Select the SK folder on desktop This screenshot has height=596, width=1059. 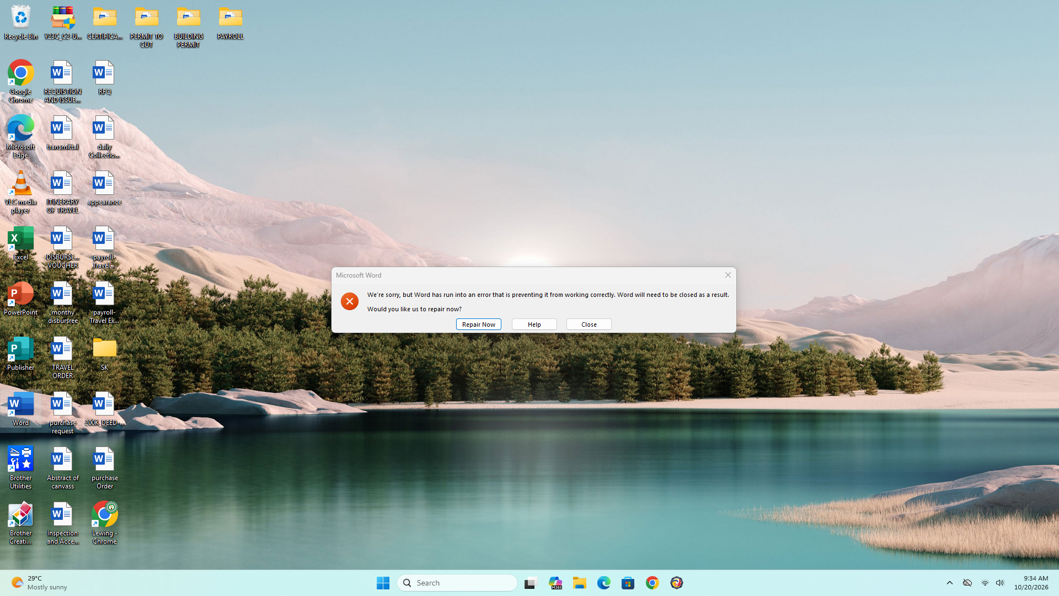coord(105,354)
